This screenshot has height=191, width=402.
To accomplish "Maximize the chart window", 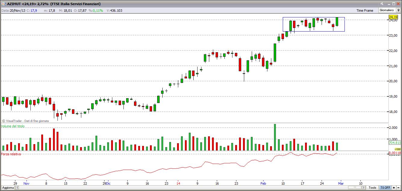I will (393, 4).
